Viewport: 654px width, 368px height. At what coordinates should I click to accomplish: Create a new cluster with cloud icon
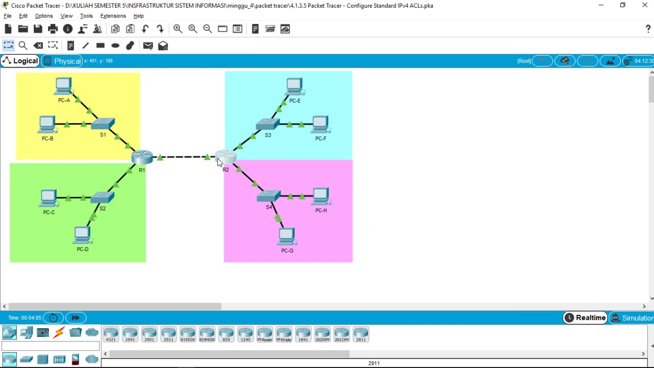(x=565, y=61)
